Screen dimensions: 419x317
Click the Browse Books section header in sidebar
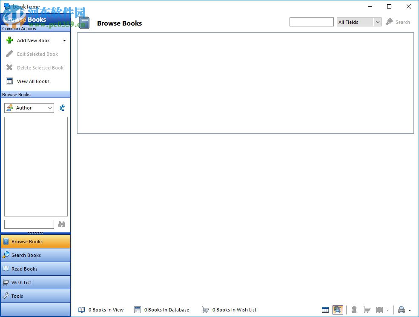pos(35,95)
